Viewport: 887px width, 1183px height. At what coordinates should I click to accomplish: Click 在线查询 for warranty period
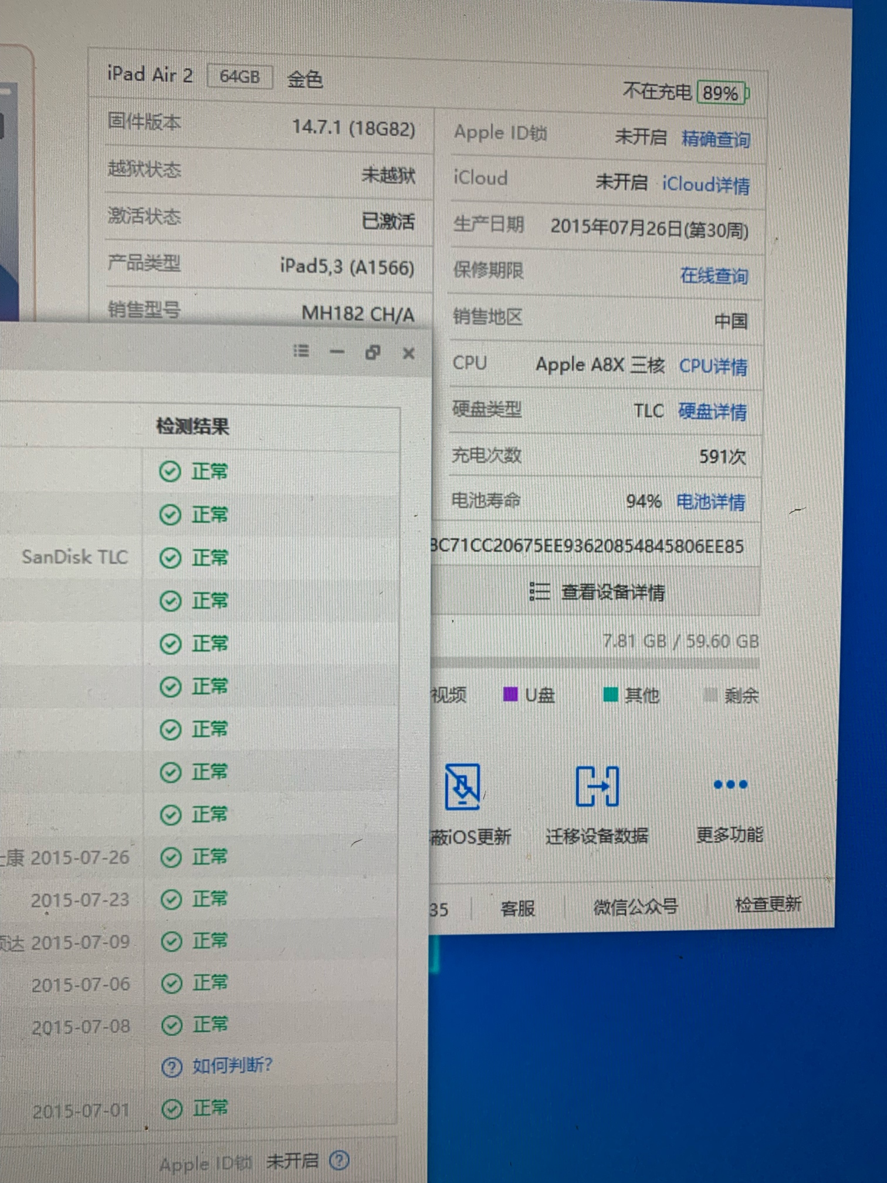(x=714, y=275)
